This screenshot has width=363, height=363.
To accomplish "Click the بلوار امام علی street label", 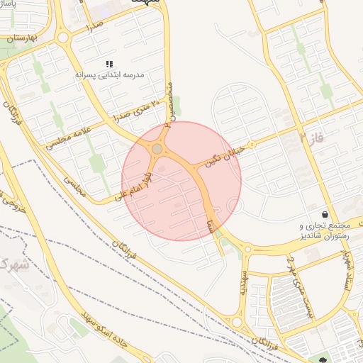I will (x=134, y=186).
